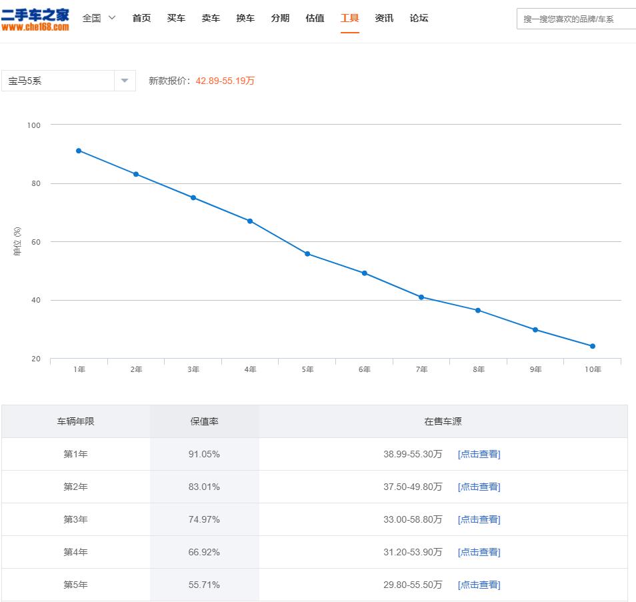Click the 保值率 column header
636x602 pixels.
[204, 421]
